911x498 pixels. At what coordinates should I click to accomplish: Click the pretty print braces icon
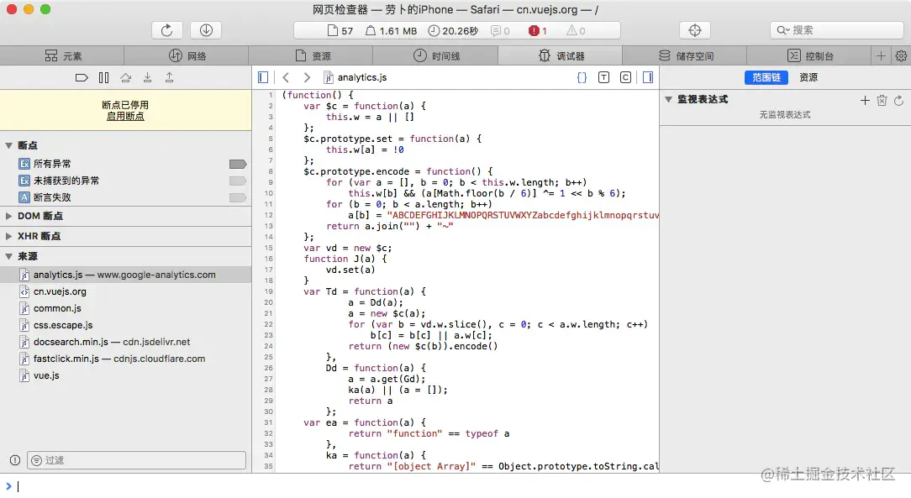point(582,77)
